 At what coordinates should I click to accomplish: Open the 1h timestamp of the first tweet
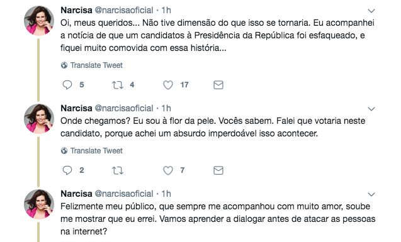(166, 10)
